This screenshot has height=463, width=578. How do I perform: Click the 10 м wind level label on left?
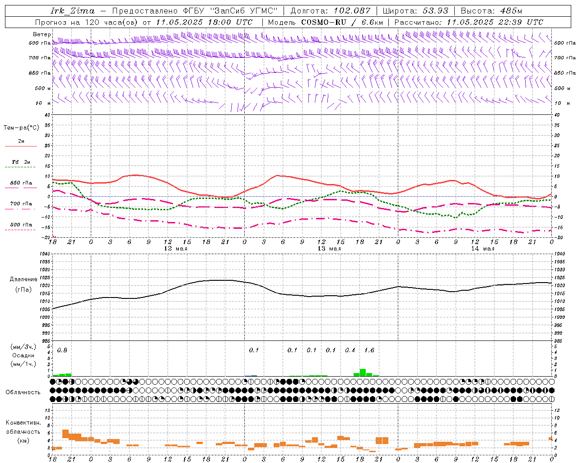click(43, 103)
